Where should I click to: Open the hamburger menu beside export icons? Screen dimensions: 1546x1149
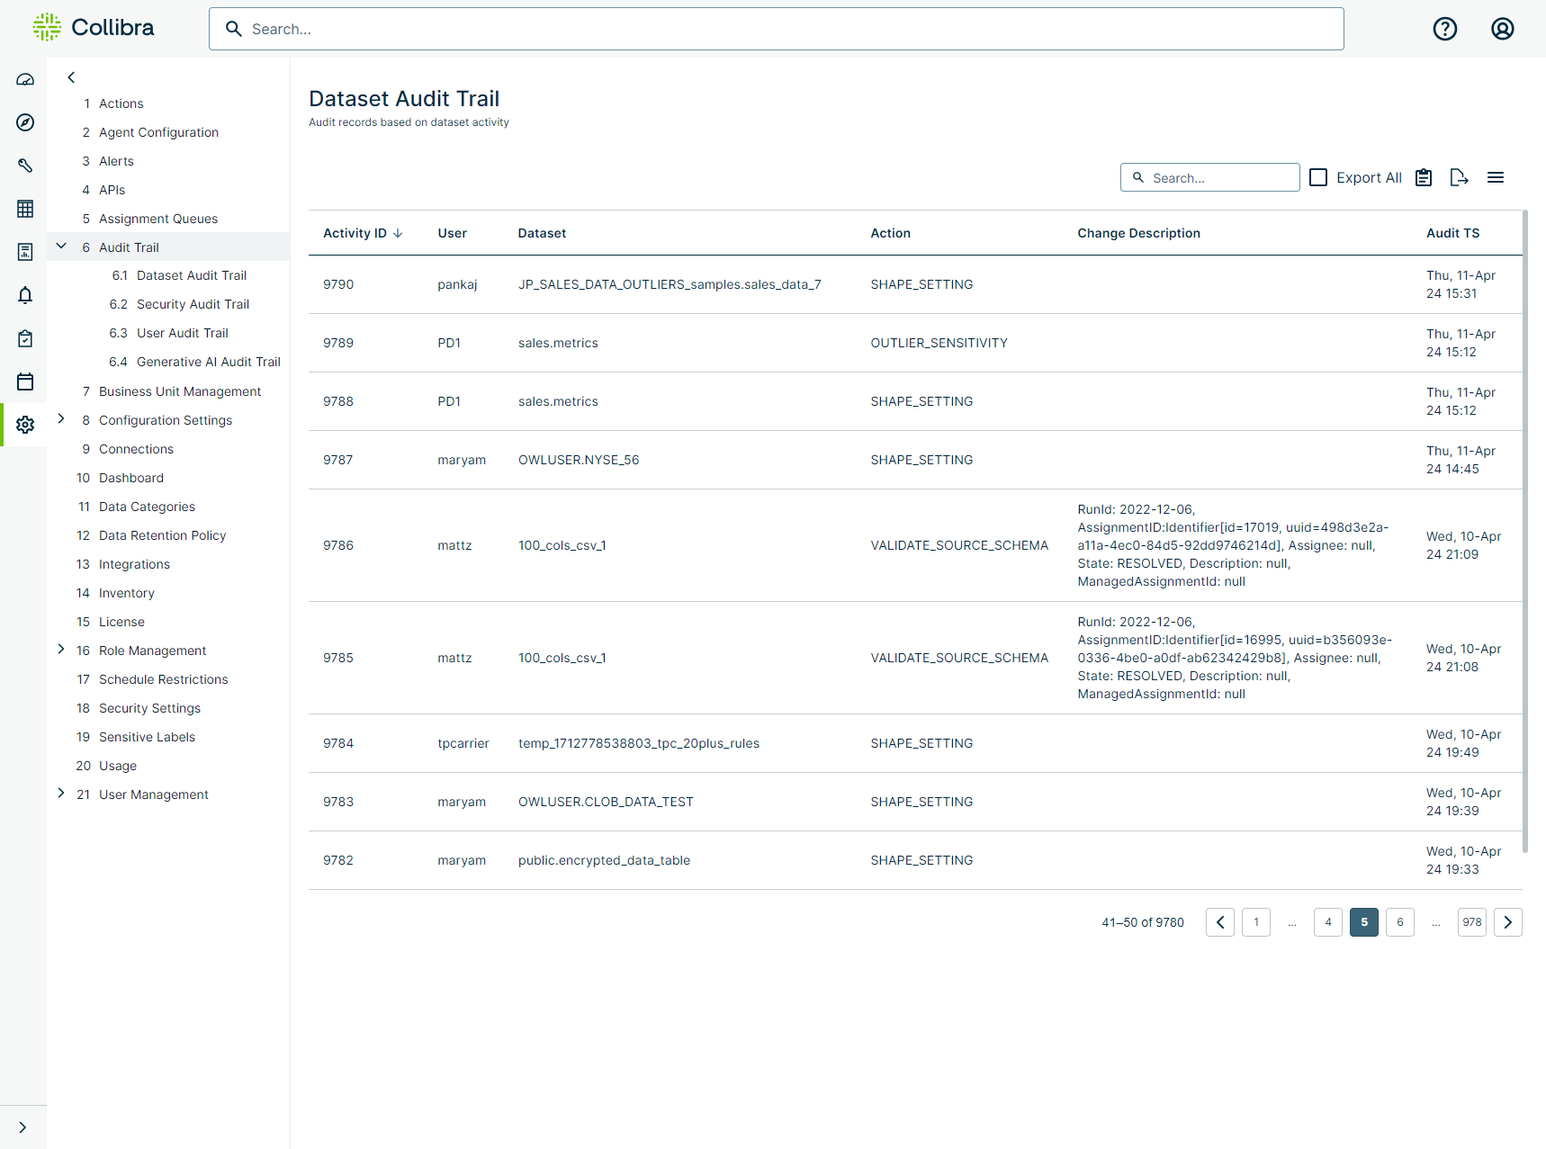pos(1496,177)
